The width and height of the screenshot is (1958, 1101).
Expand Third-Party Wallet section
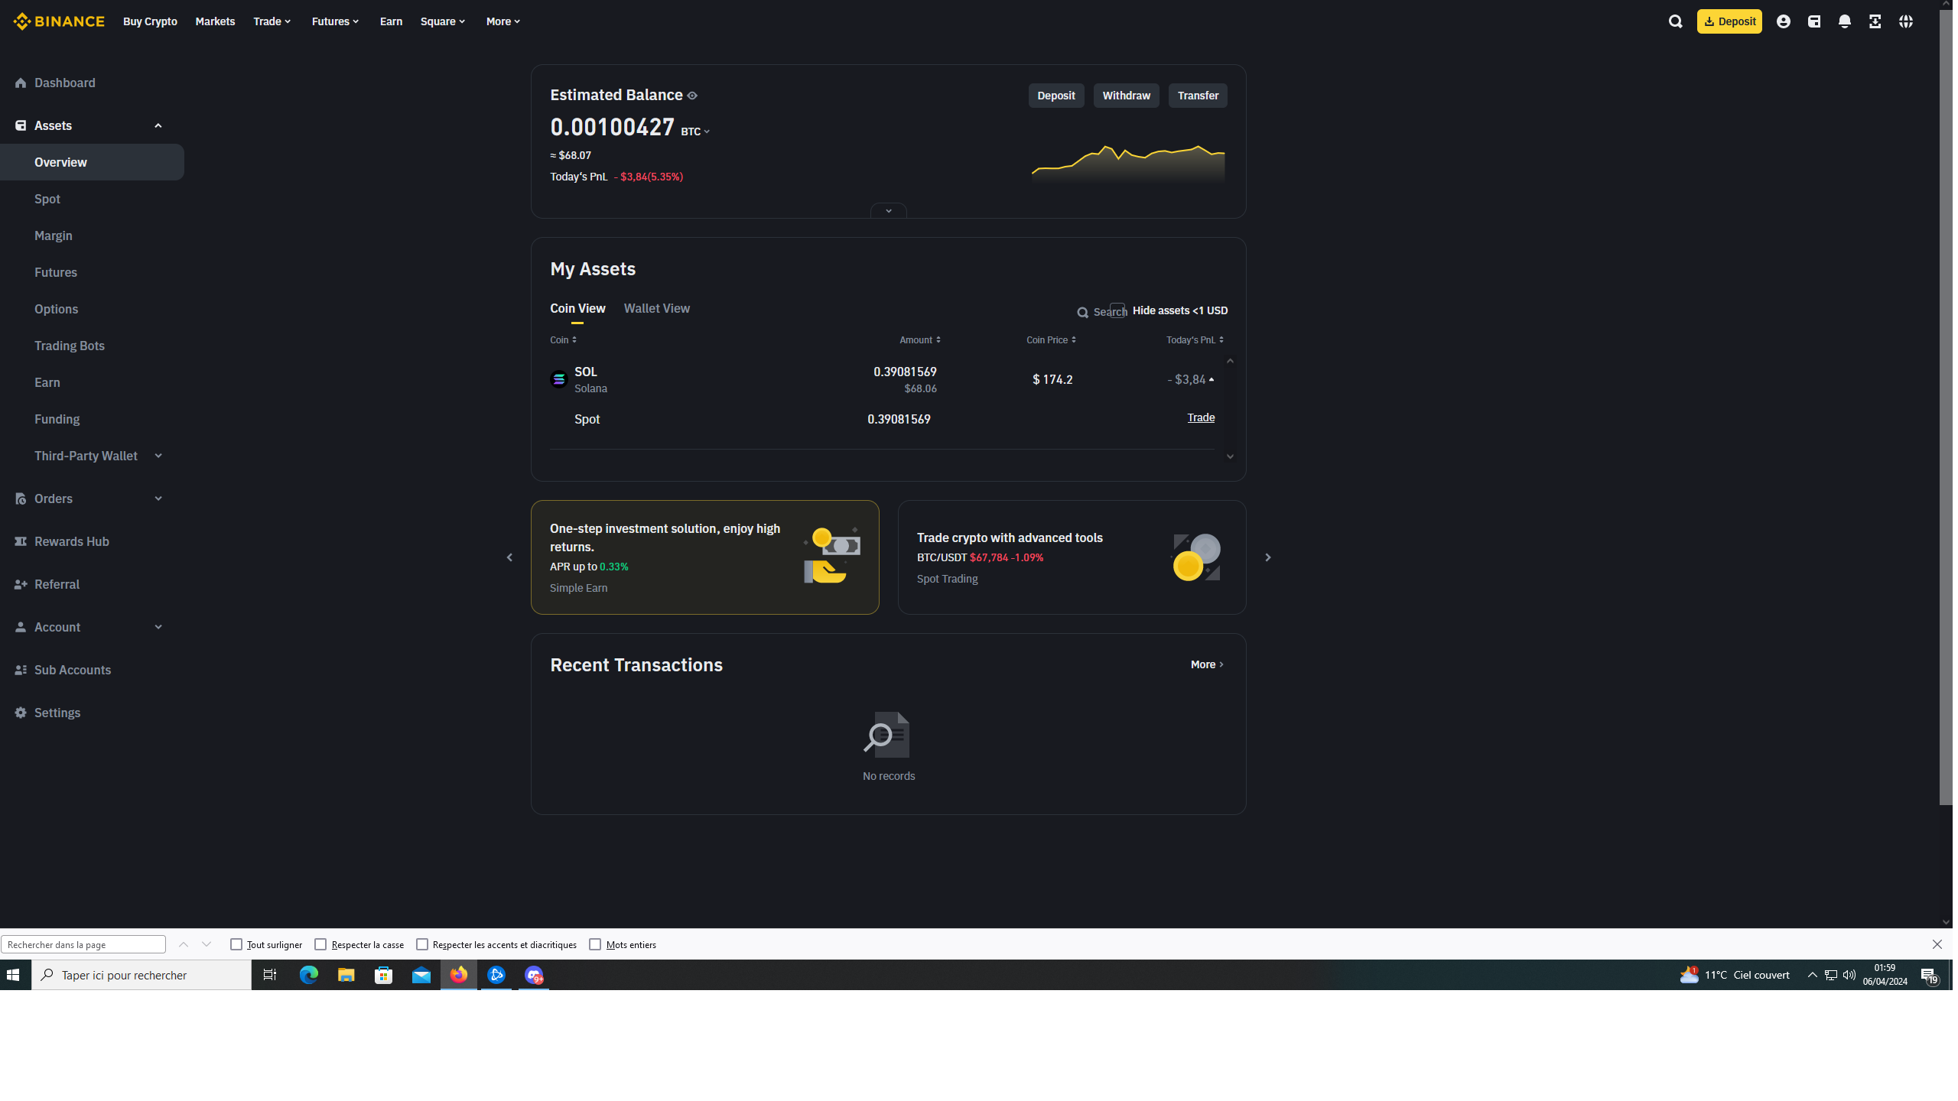[158, 456]
